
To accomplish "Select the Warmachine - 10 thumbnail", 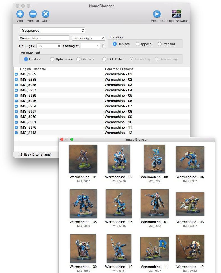I will click(x=119, y=249).
